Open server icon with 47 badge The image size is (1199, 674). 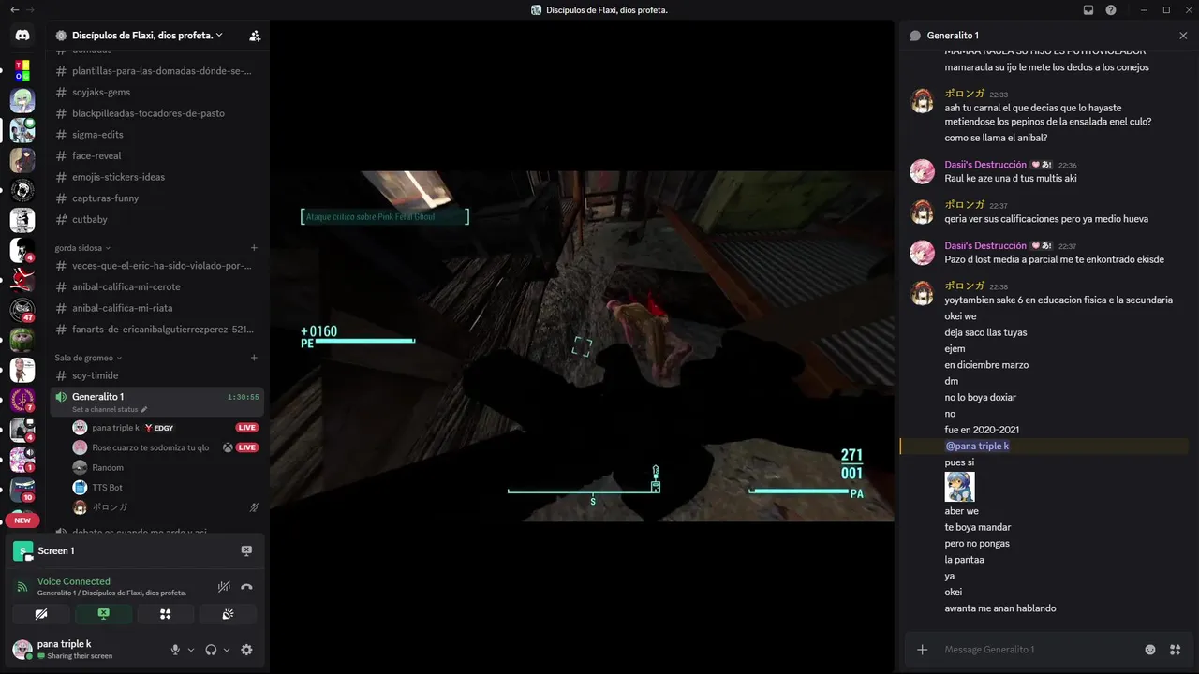tap(22, 310)
